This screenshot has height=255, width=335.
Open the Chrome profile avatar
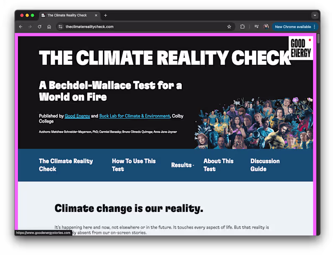(266, 27)
